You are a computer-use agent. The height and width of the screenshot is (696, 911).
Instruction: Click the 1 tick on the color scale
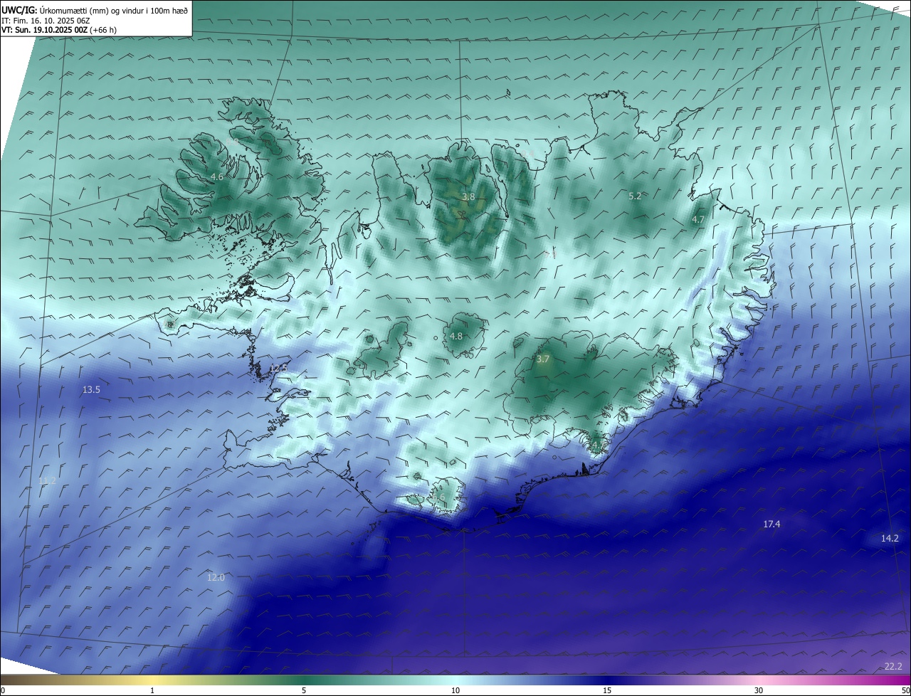152,690
